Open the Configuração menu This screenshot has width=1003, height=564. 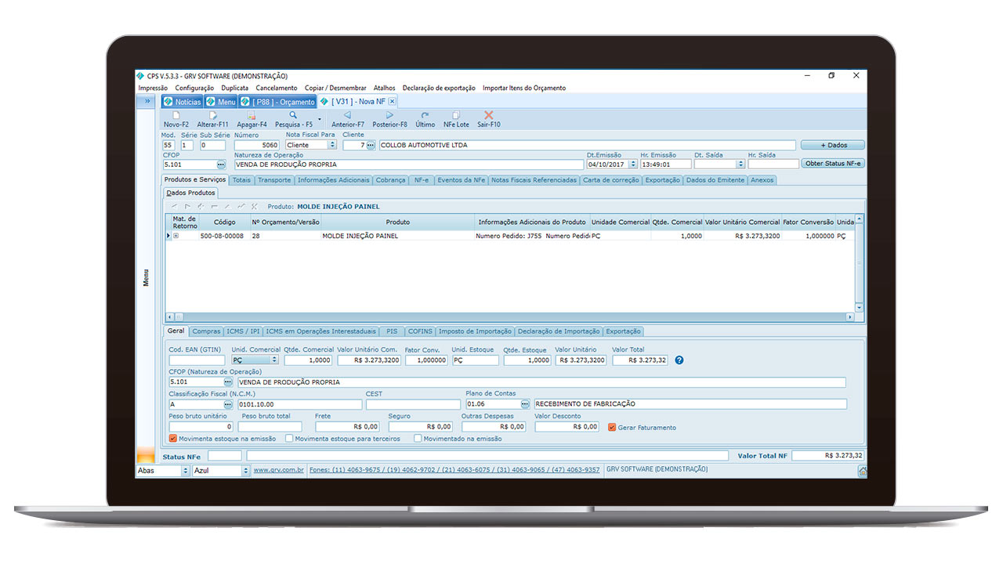[194, 89]
